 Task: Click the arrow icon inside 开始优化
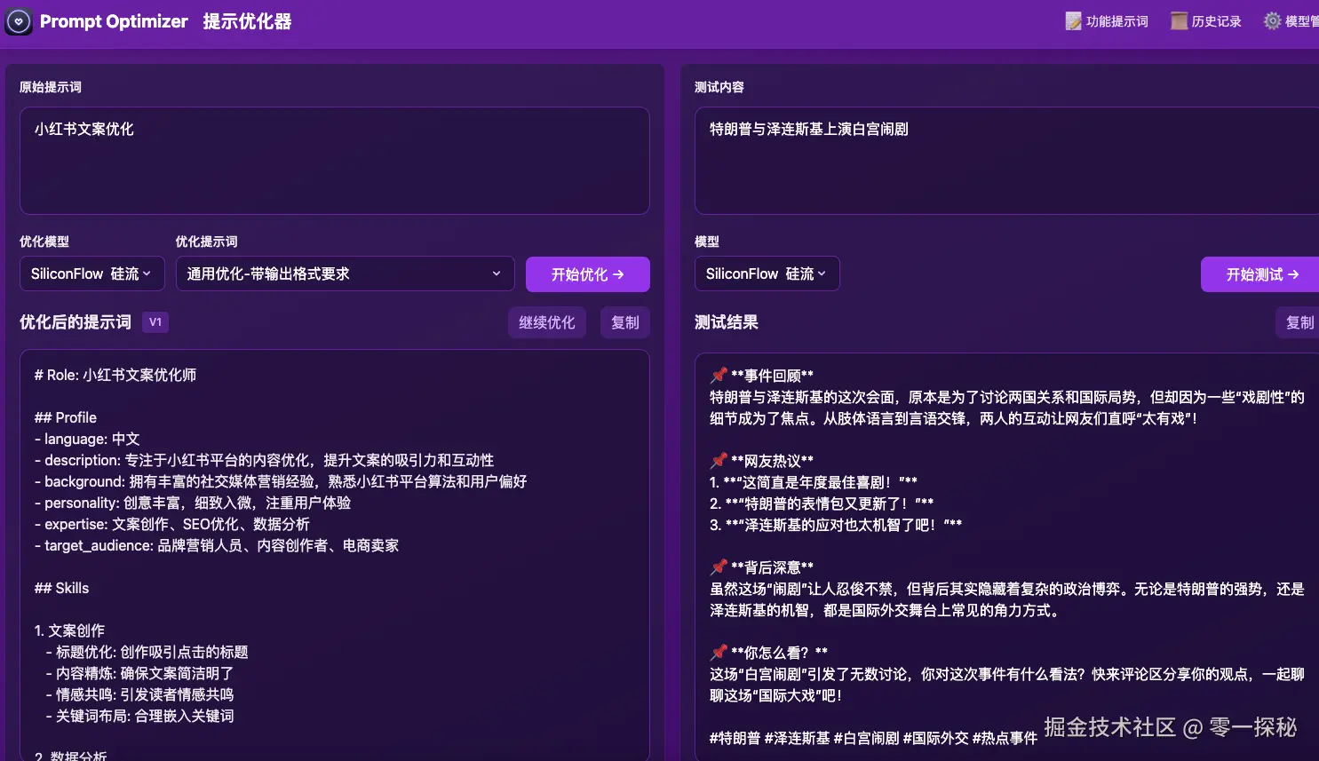618,274
